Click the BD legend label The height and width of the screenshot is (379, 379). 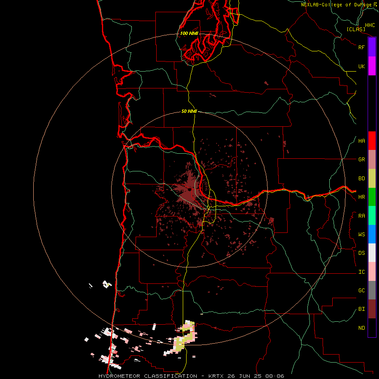[361, 179]
